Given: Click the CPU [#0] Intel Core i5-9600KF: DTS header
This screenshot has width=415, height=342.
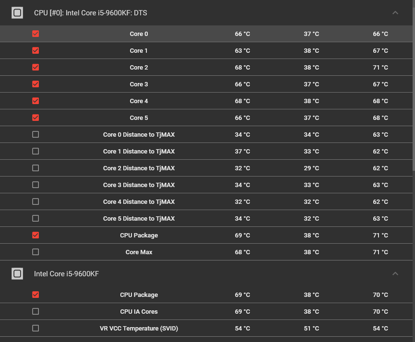Looking at the screenshot, I should (91, 13).
